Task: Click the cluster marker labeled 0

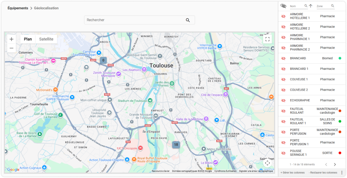Action: (x=103, y=60)
